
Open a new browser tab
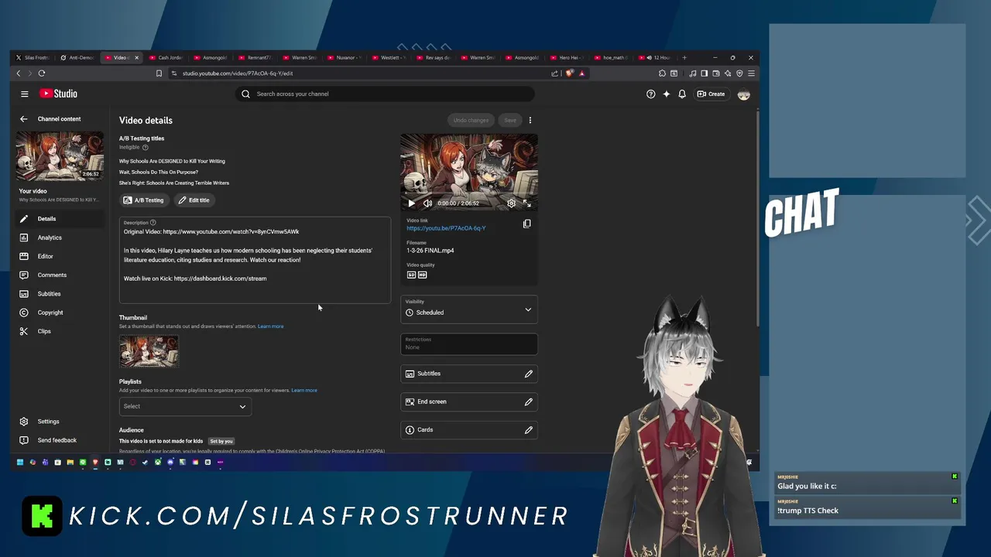pyautogui.click(x=684, y=57)
